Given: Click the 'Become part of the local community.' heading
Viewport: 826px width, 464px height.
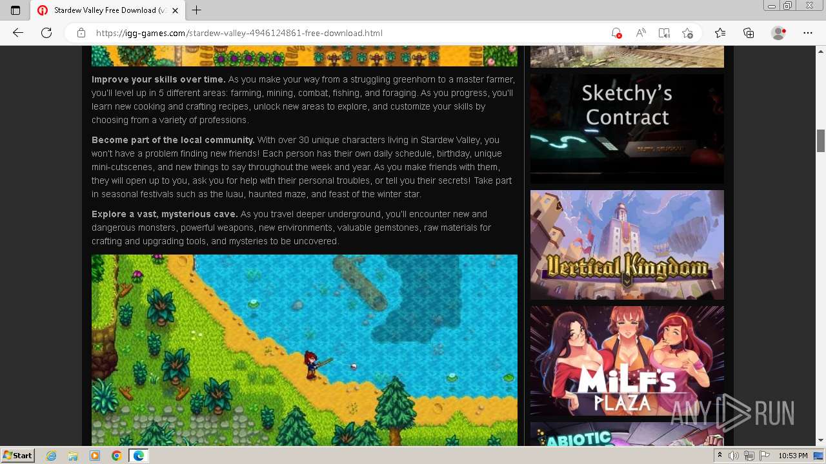Looking at the screenshot, I should pyautogui.click(x=173, y=140).
